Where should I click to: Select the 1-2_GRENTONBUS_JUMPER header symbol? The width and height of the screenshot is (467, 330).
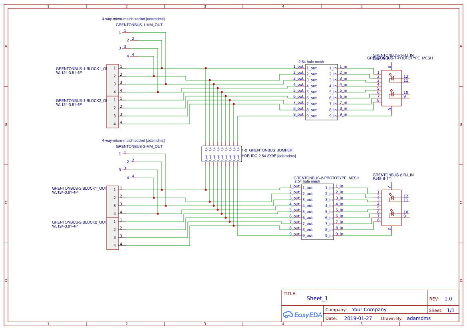(x=222, y=155)
